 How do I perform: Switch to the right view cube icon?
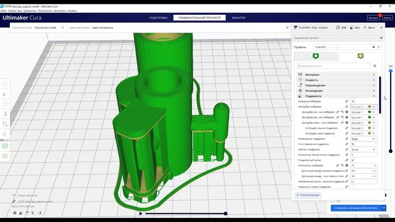[x=39, y=213]
